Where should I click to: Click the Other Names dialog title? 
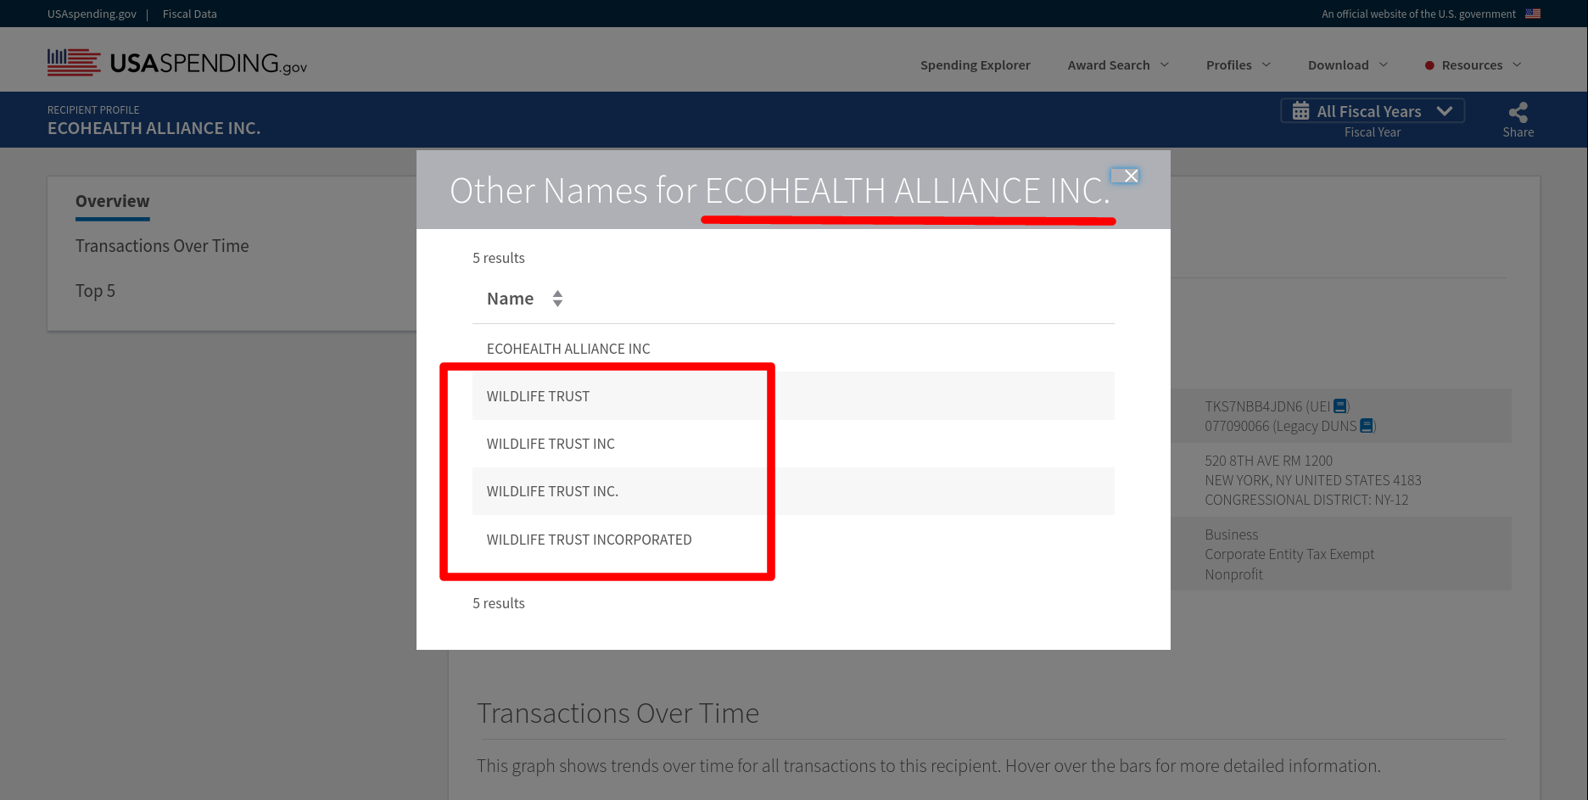780,190
